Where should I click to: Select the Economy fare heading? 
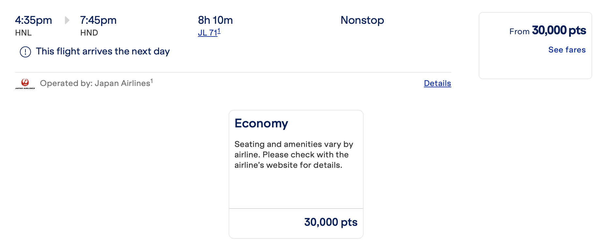tap(261, 123)
